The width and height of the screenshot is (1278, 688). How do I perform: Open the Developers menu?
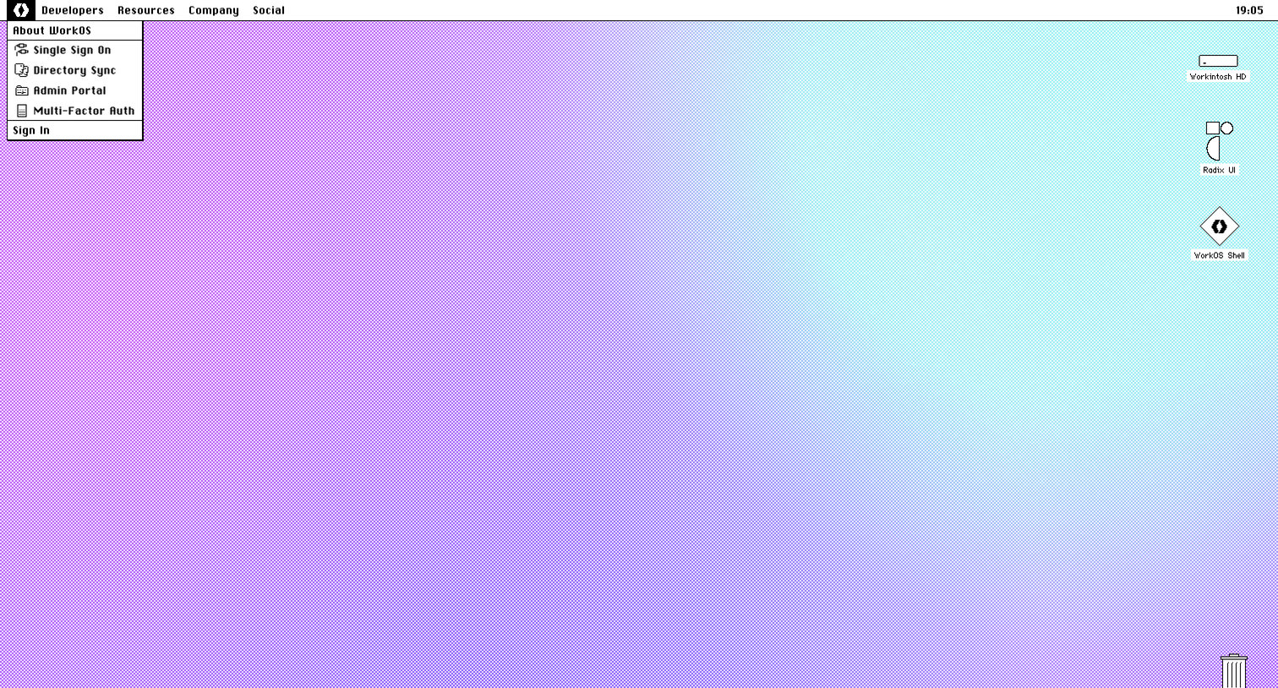point(73,10)
